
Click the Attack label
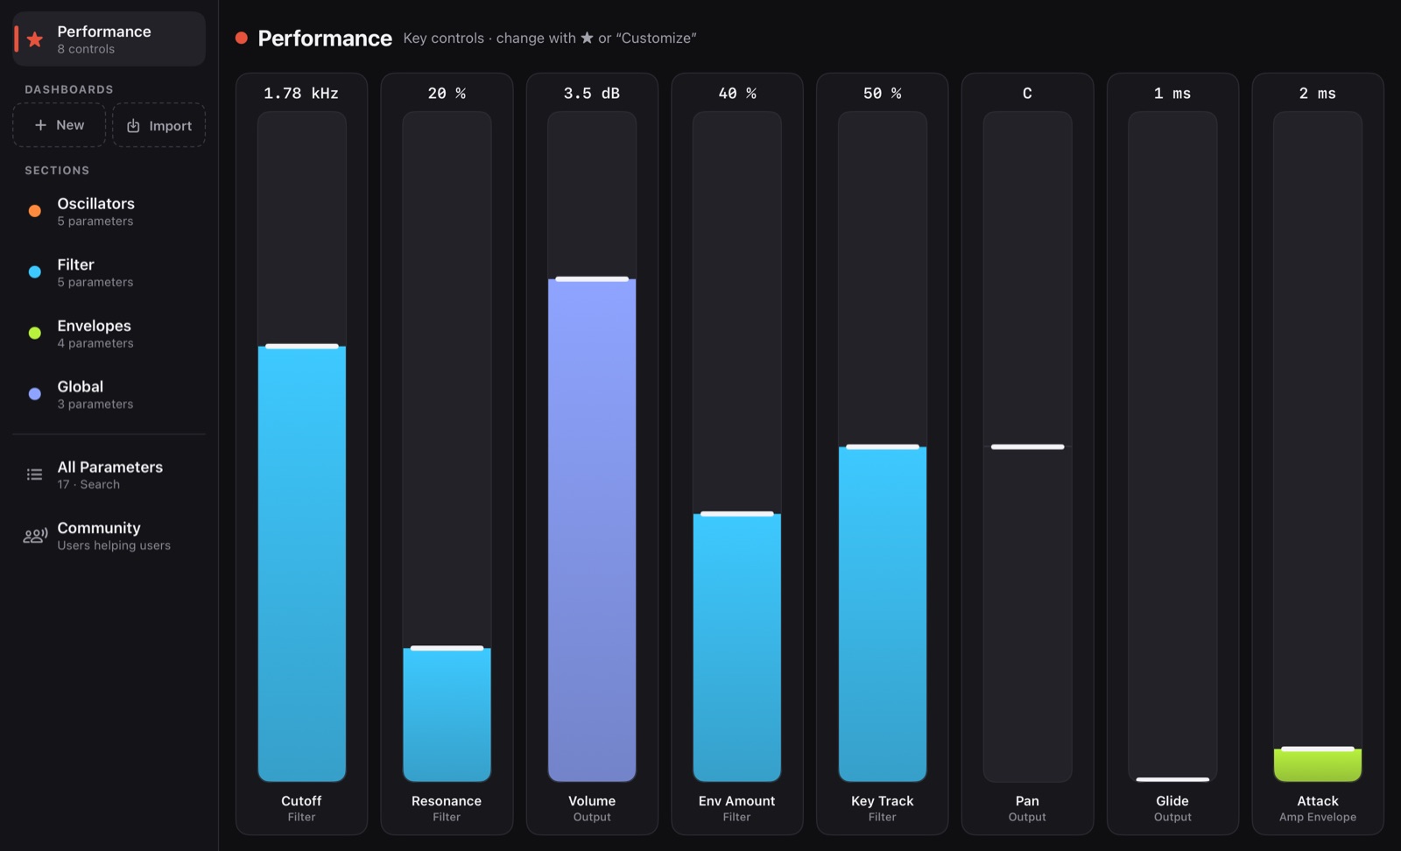[x=1318, y=801]
